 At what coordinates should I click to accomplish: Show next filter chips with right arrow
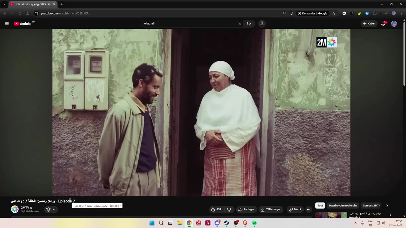[387, 206]
